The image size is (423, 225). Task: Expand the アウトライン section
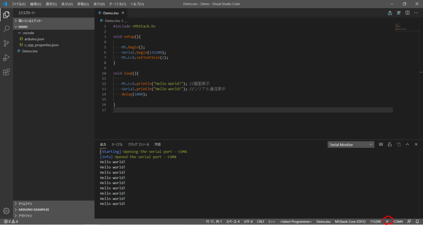[54, 215]
